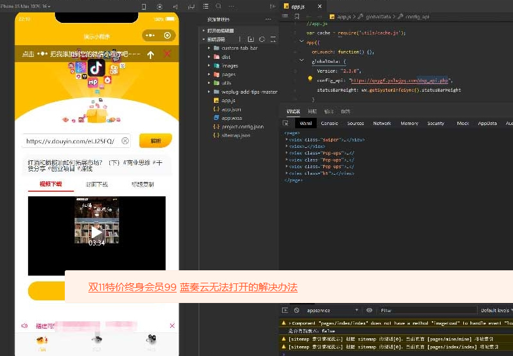Open the toolbar more options ellipsis
The height and width of the screenshot is (356, 513).
tap(232, 7)
